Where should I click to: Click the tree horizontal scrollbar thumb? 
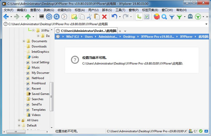click(16, 132)
